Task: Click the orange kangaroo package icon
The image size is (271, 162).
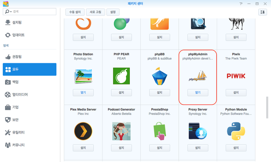Action: coord(160,24)
